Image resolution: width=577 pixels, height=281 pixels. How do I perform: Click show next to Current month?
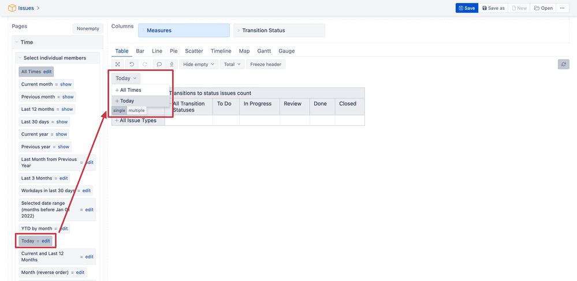coord(66,84)
